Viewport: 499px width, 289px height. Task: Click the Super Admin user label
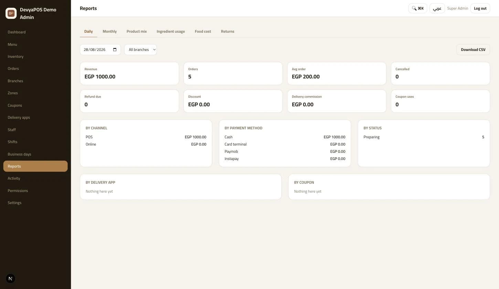(x=458, y=8)
